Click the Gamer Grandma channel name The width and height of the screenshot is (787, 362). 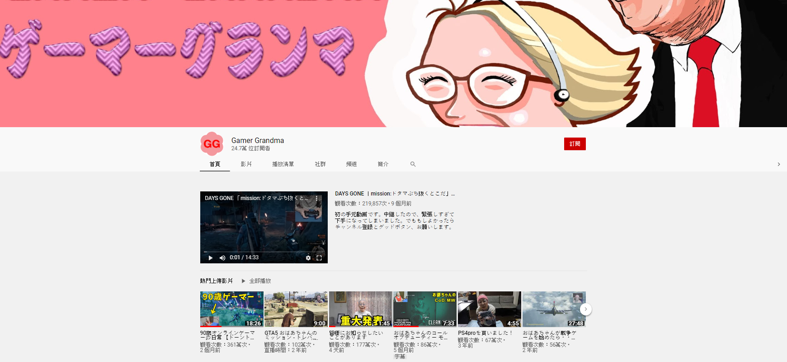[x=258, y=140]
